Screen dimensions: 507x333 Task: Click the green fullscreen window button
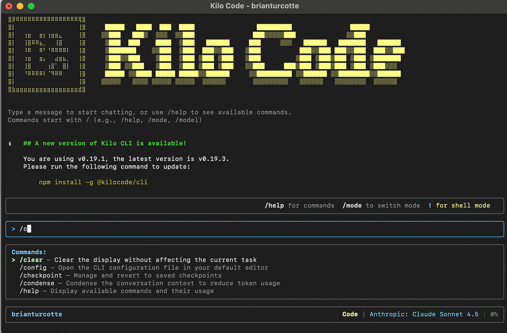coord(31,6)
